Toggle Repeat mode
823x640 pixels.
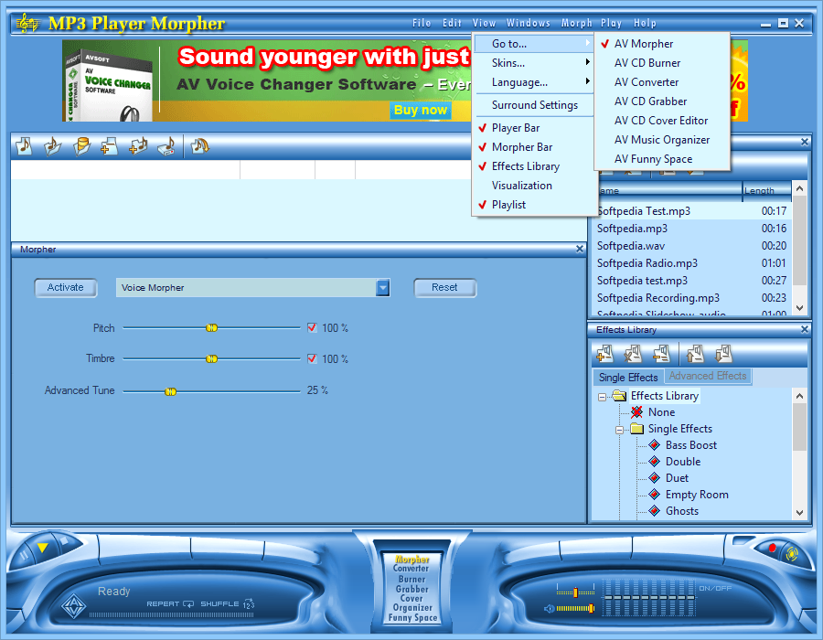tap(170, 603)
